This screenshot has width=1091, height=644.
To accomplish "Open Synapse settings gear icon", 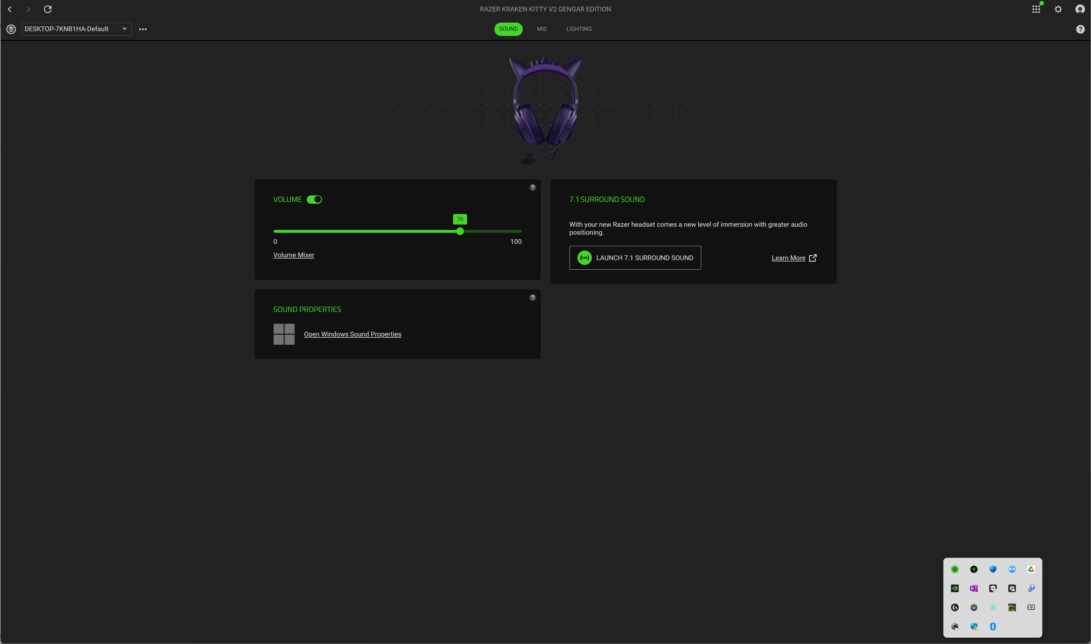I will (1058, 9).
